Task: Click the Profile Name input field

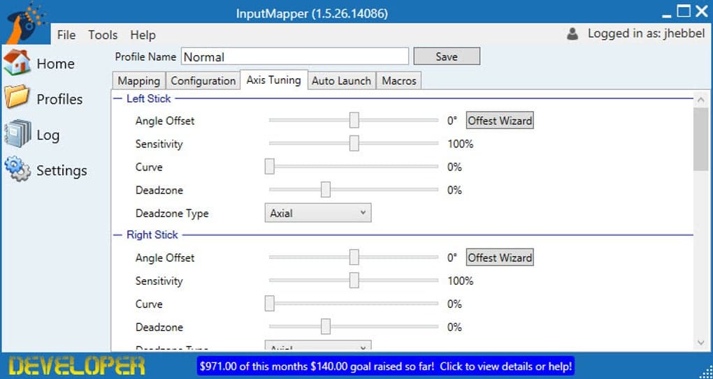Action: click(x=295, y=57)
